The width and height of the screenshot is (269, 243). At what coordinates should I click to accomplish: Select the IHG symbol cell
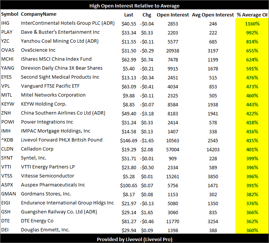click(x=5, y=23)
